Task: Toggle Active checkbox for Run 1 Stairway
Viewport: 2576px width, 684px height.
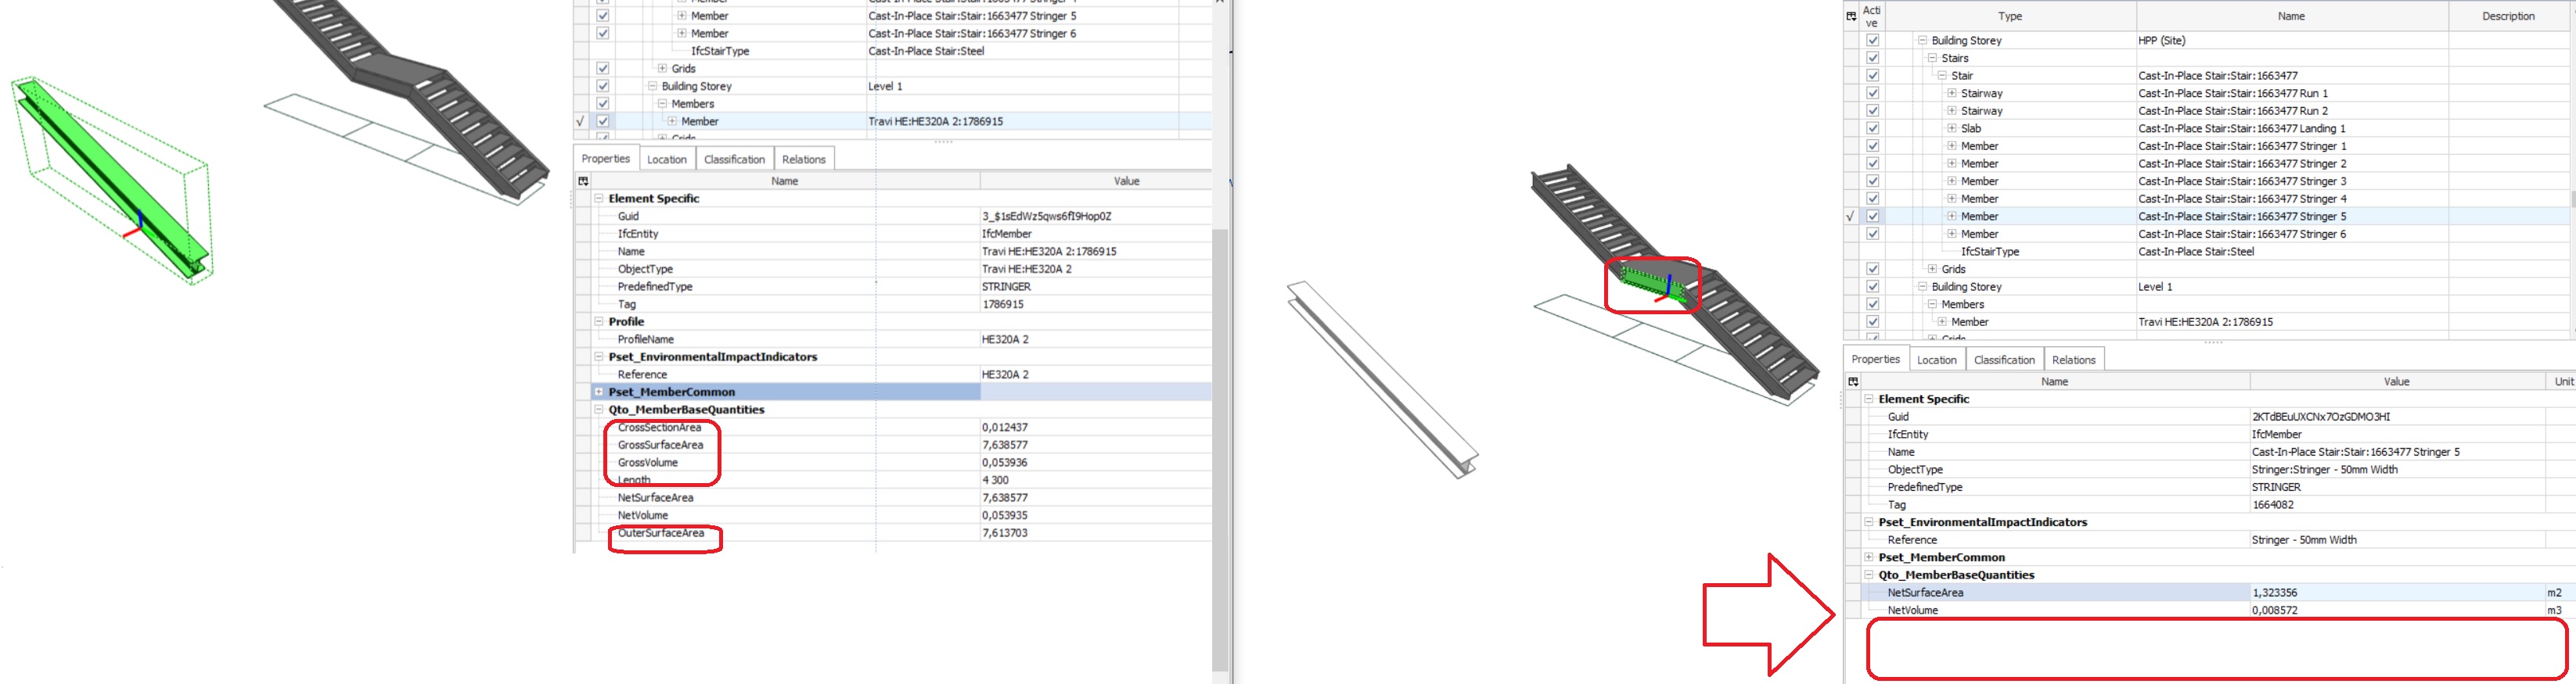Action: (1873, 93)
